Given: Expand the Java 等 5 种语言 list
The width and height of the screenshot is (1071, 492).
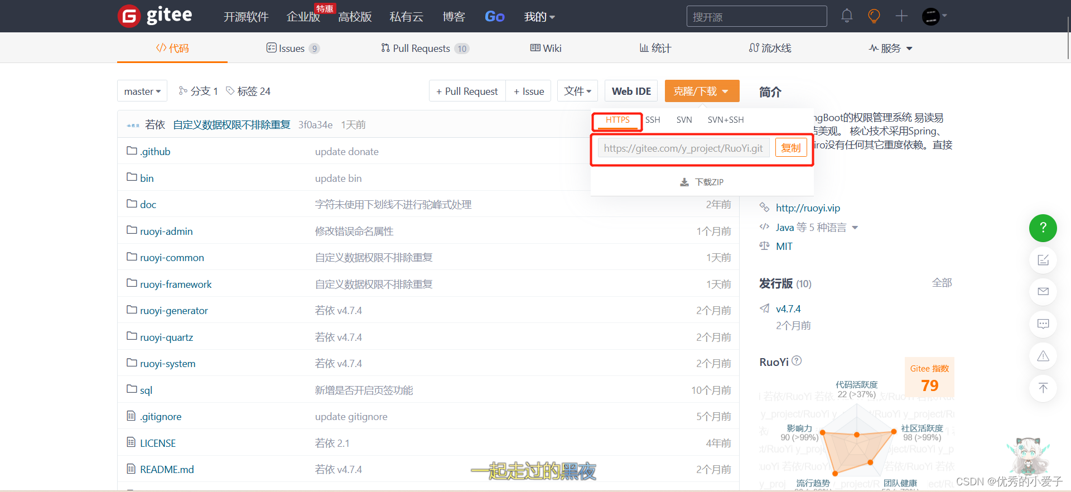Looking at the screenshot, I should [817, 227].
